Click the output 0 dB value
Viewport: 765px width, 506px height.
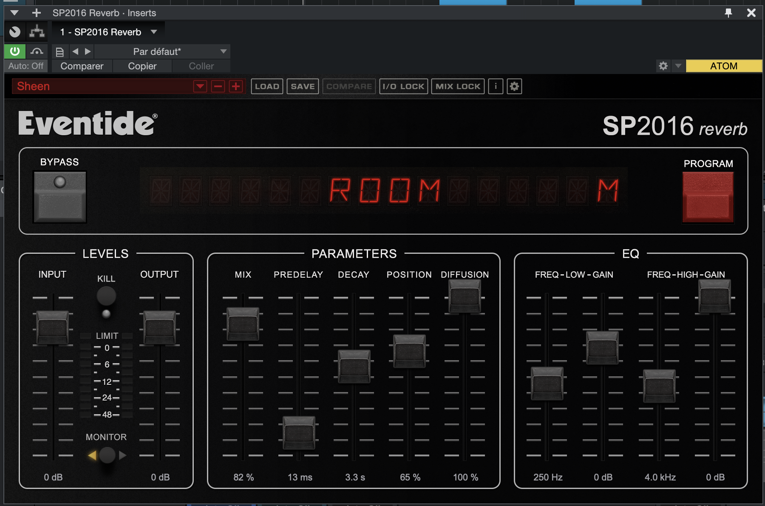tap(160, 478)
